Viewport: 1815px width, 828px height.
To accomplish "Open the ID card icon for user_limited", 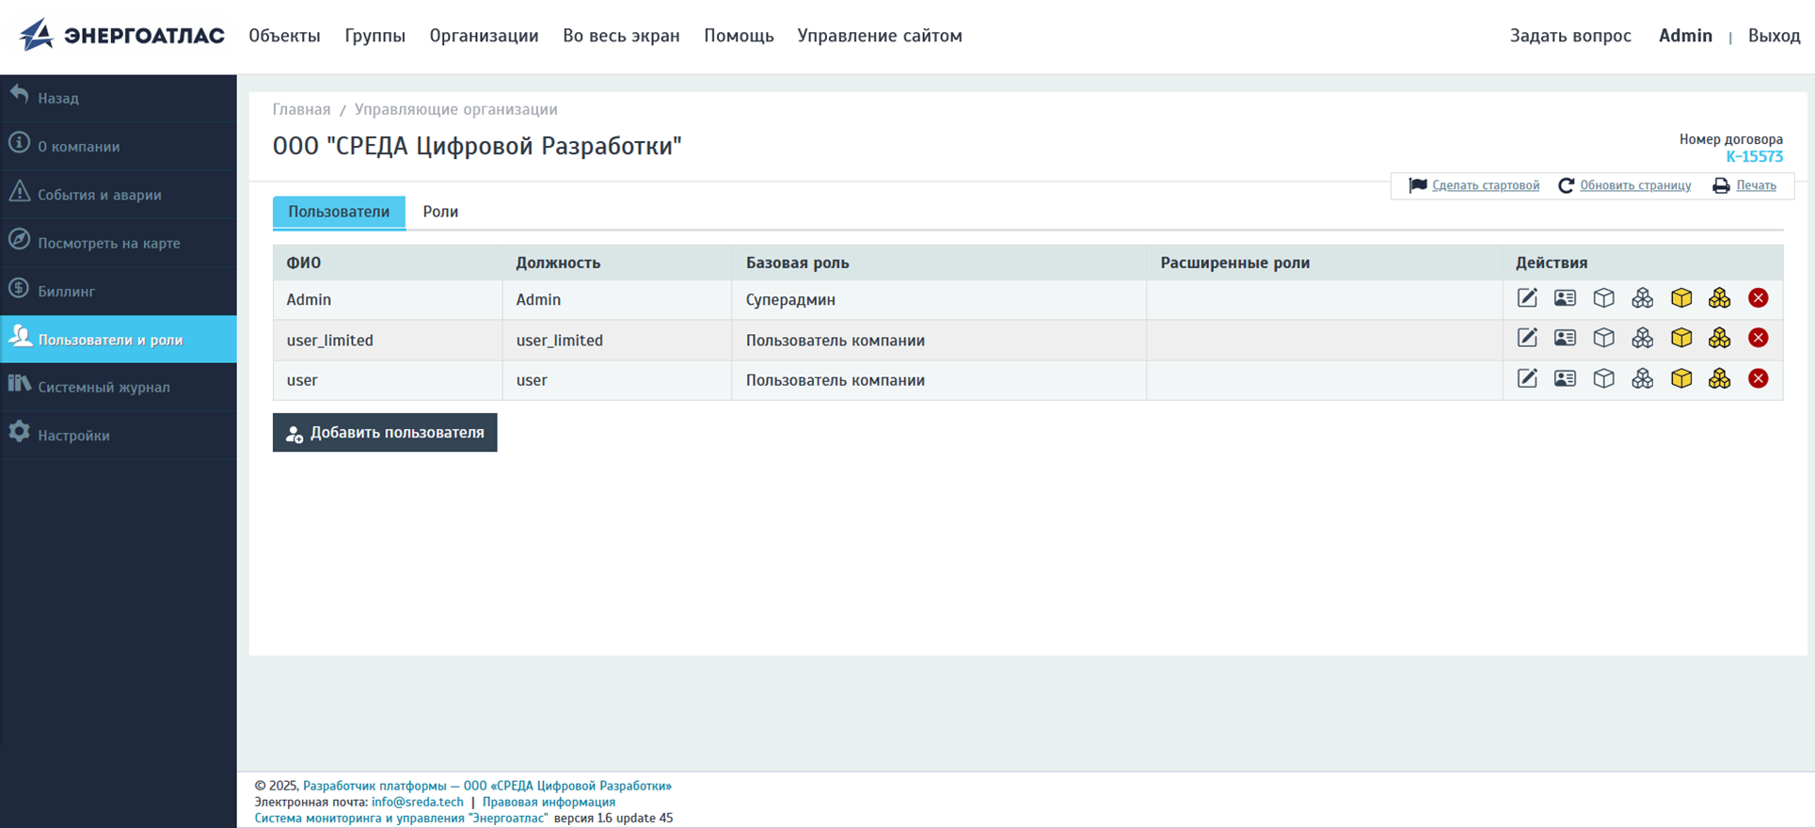I will [x=1565, y=339].
